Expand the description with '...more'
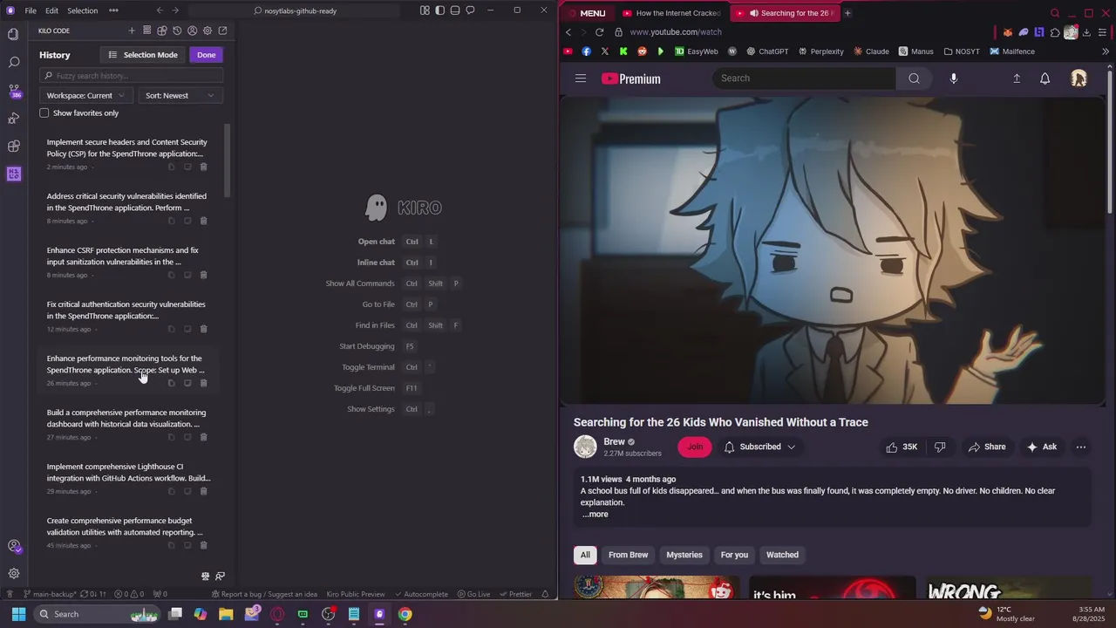 pyautogui.click(x=595, y=514)
